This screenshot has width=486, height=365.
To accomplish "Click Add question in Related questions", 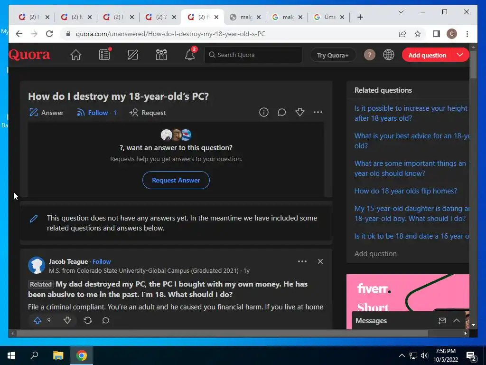I will coord(375,254).
